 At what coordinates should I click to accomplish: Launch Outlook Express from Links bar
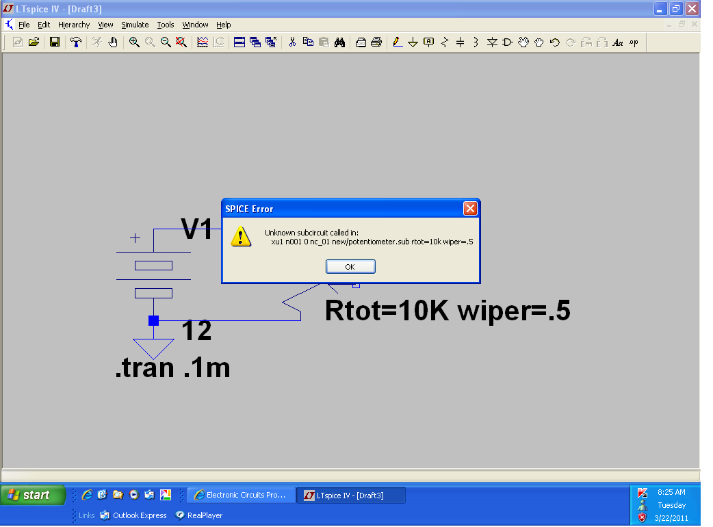pos(133,515)
